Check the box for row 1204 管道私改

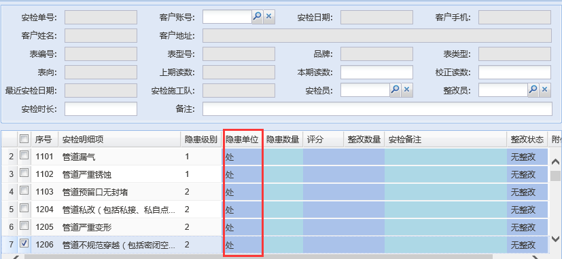(24, 209)
